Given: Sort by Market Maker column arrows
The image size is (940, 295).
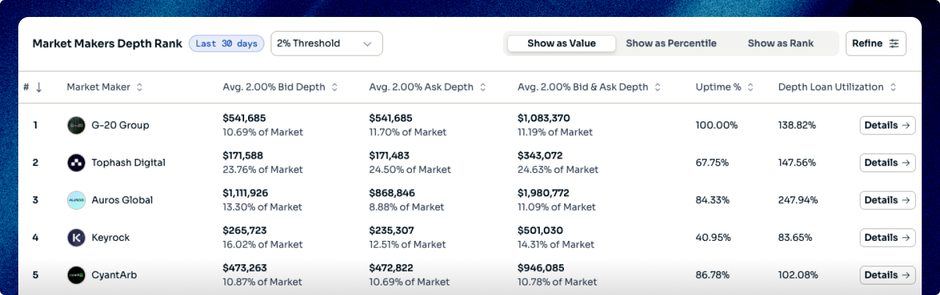Looking at the screenshot, I should [140, 87].
